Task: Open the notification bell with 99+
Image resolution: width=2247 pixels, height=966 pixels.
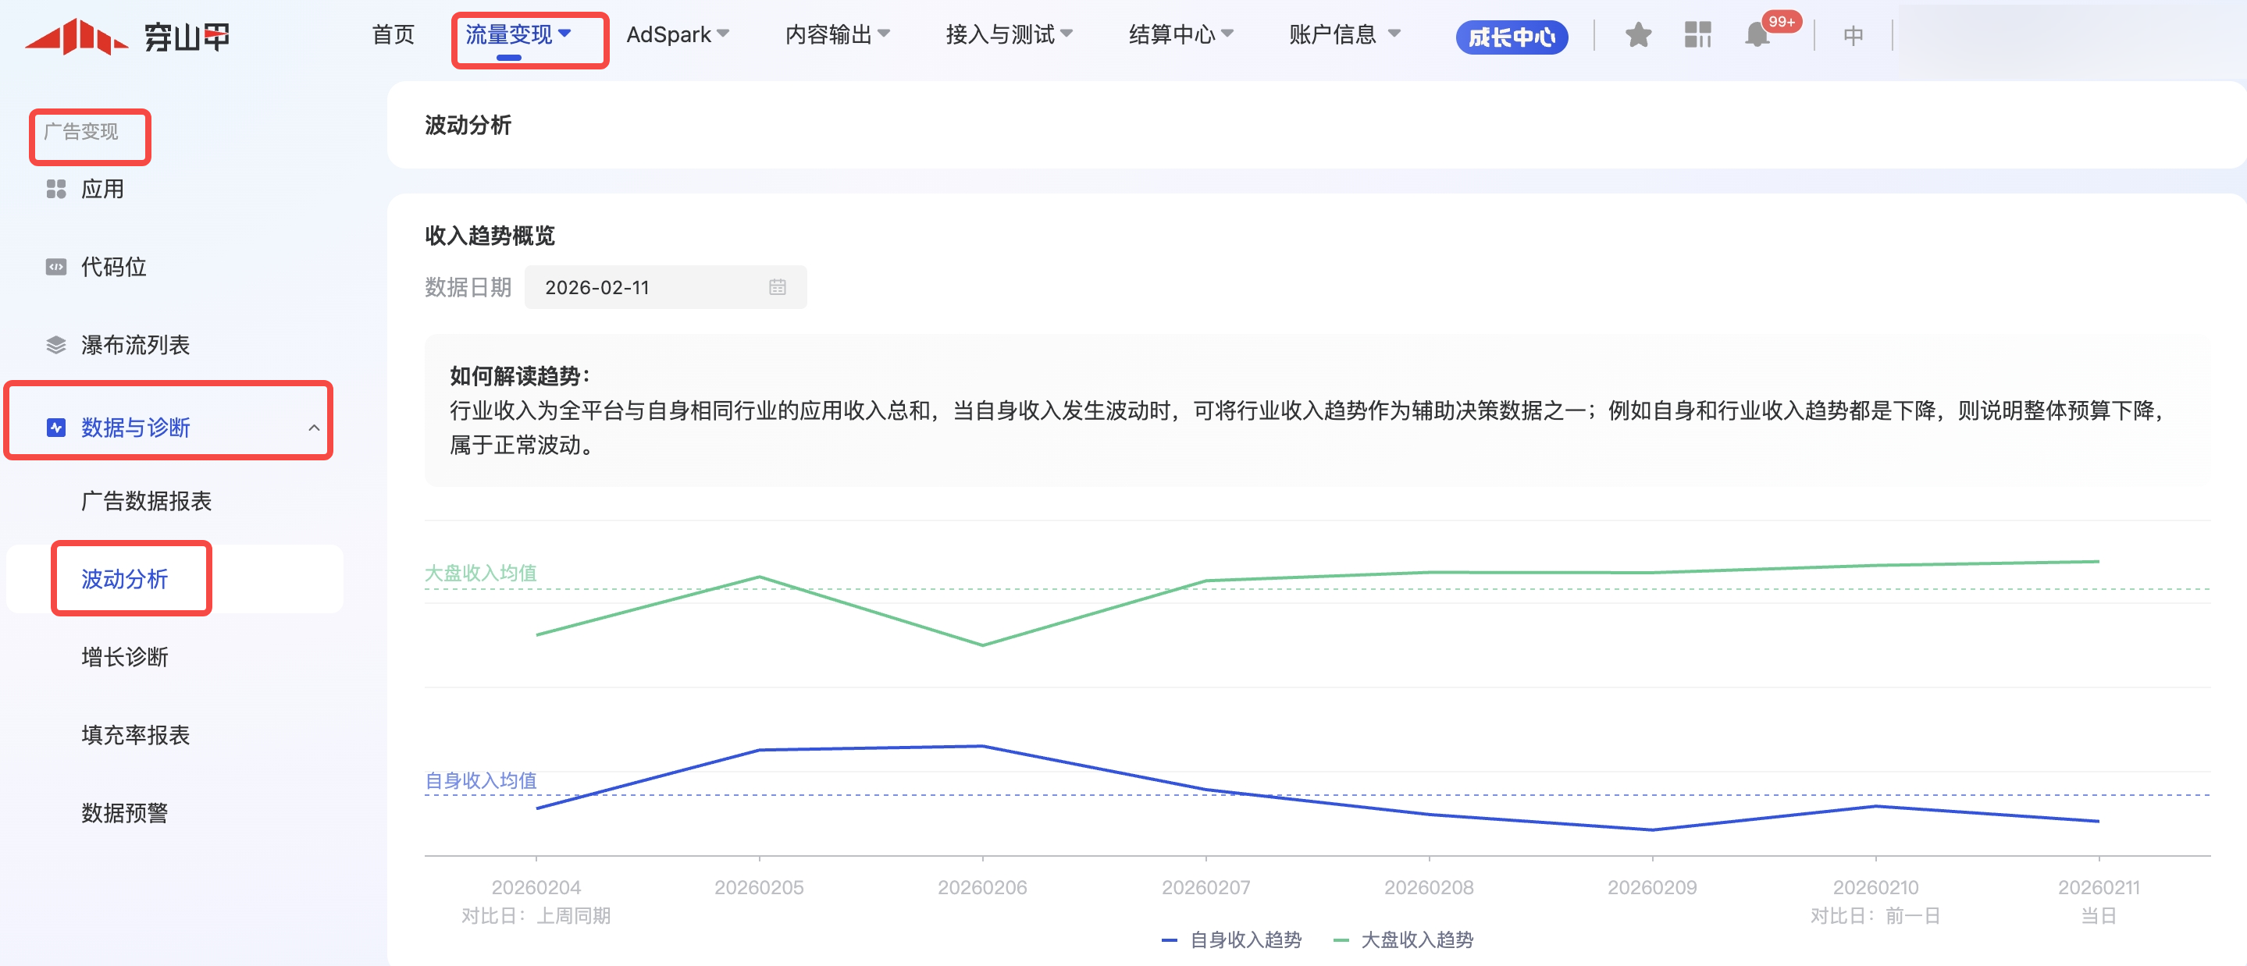Action: click(1757, 35)
